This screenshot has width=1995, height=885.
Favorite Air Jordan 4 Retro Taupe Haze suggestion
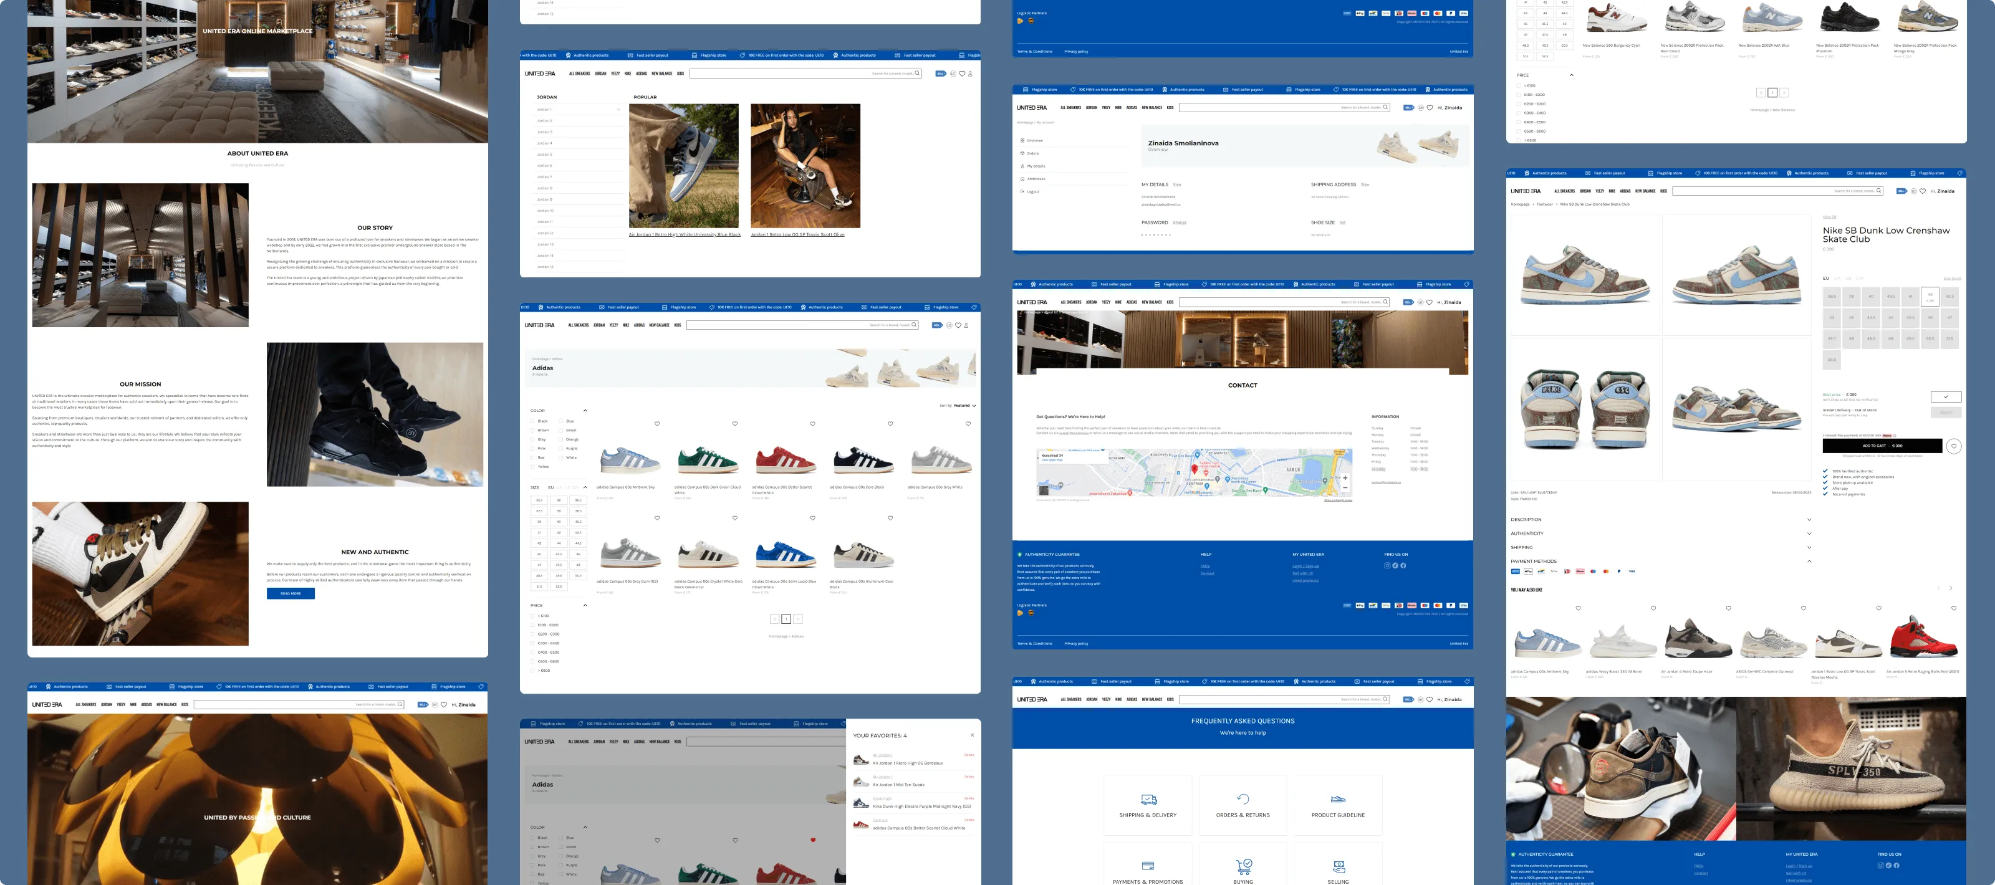pos(1729,608)
